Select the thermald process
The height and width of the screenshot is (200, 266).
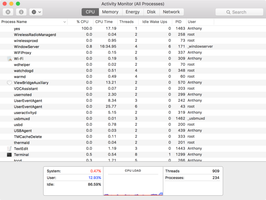[x=133, y=143]
